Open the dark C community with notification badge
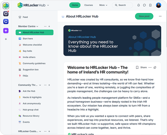 tap(6, 14)
